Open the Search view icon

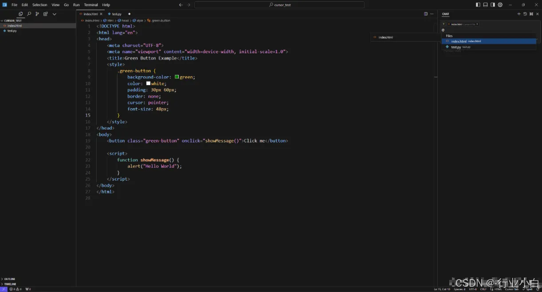click(x=29, y=14)
